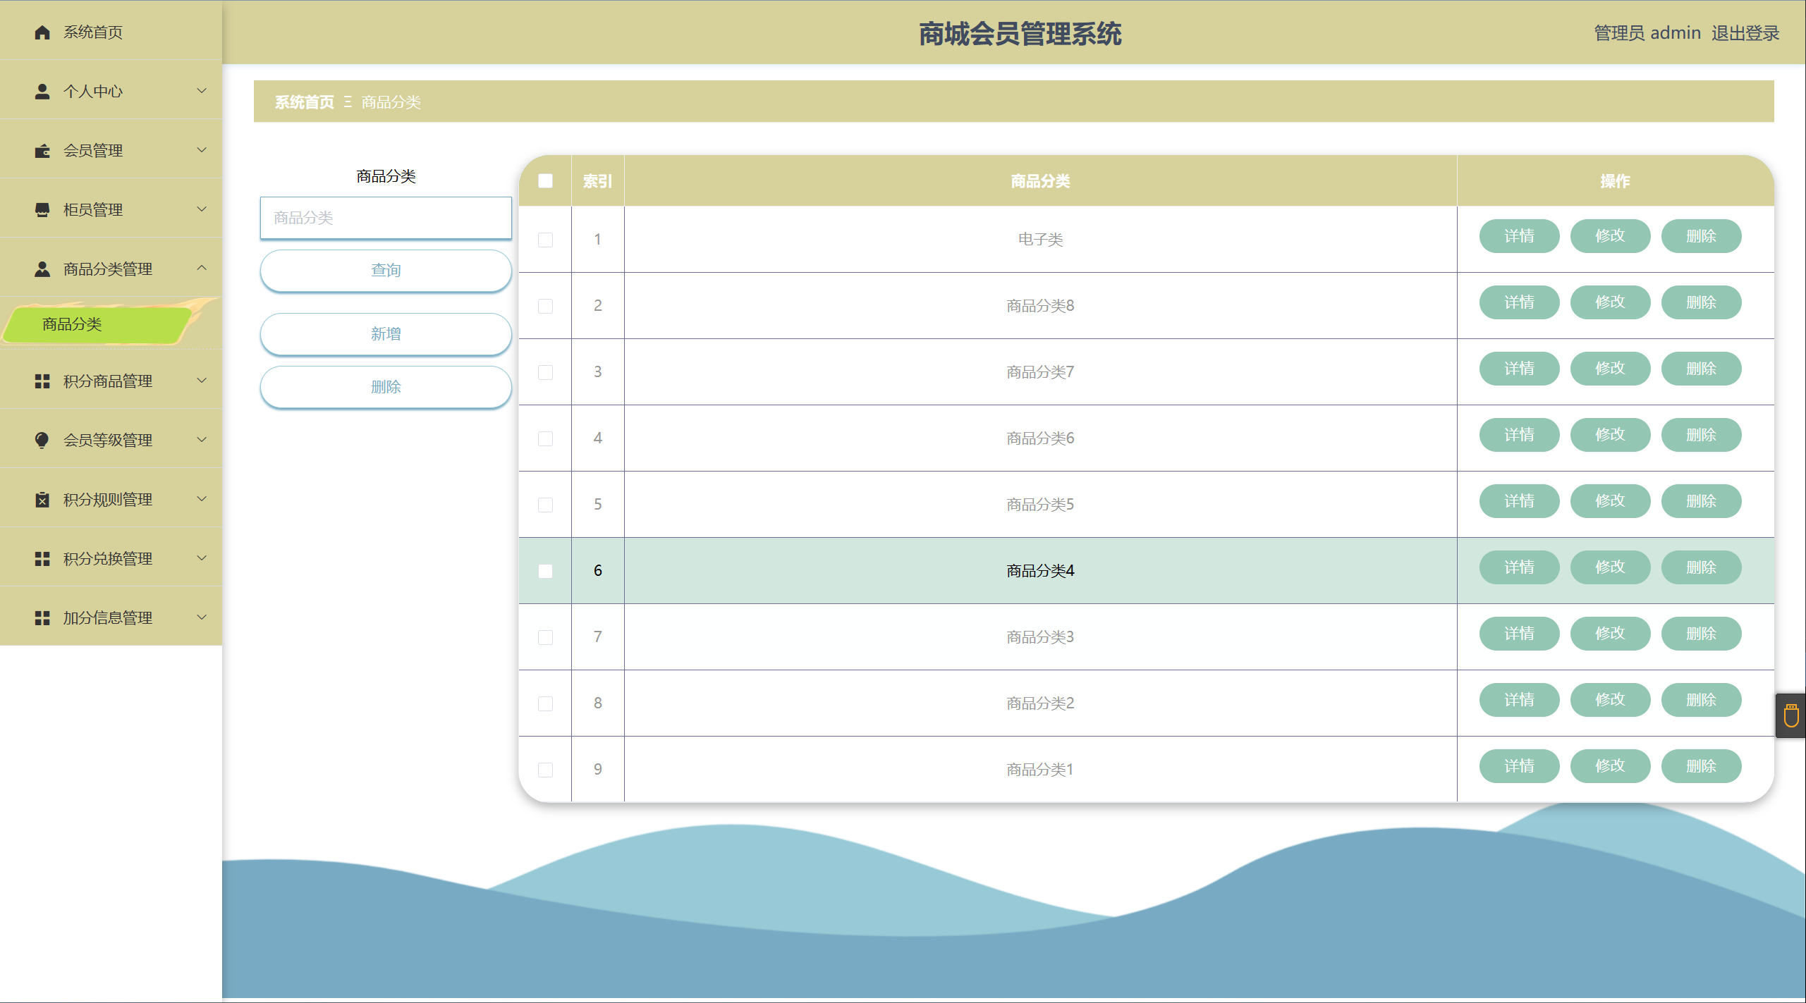Expand the 积分兑换管理 chevron

(202, 558)
